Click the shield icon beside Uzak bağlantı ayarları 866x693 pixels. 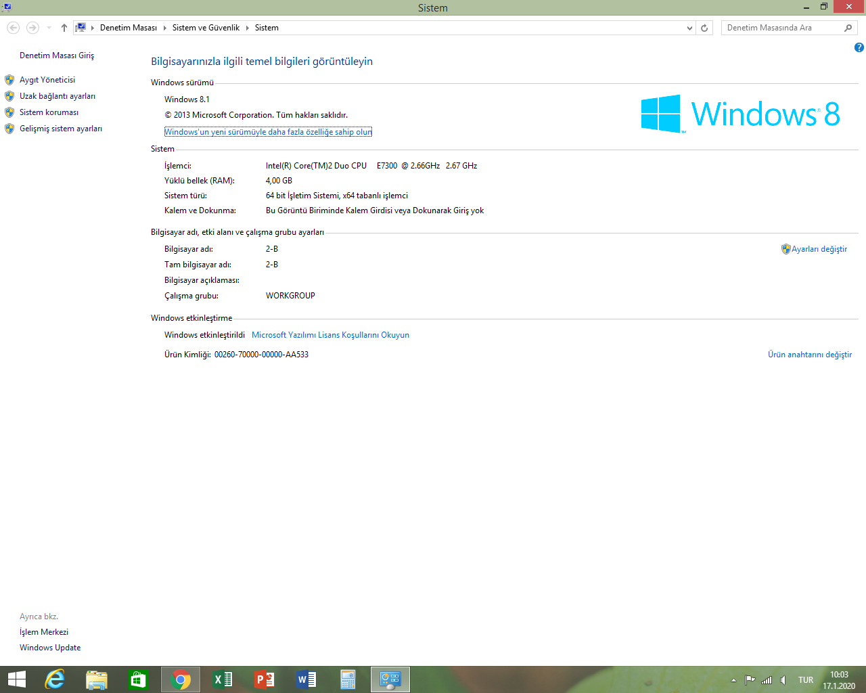pos(9,96)
